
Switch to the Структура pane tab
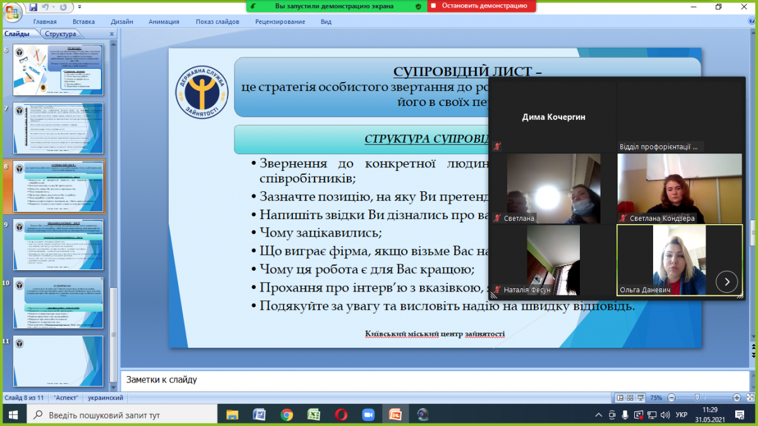(x=60, y=34)
